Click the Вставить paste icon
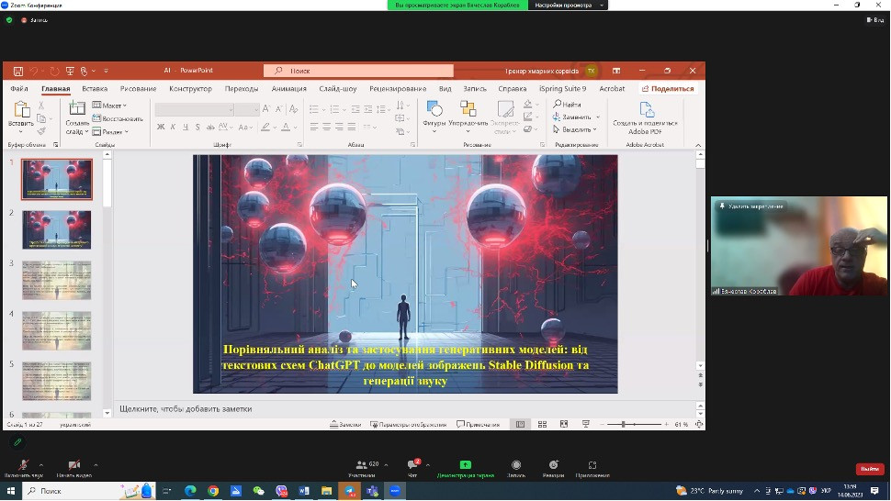 pyautogui.click(x=20, y=110)
